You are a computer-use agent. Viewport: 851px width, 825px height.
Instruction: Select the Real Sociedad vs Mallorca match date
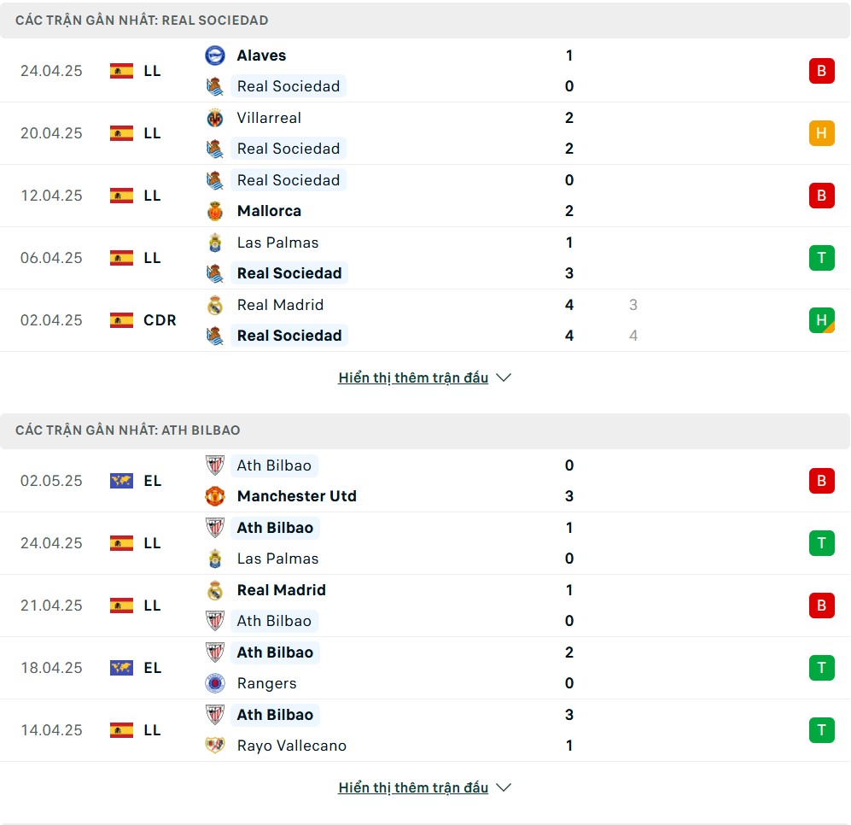(x=51, y=196)
